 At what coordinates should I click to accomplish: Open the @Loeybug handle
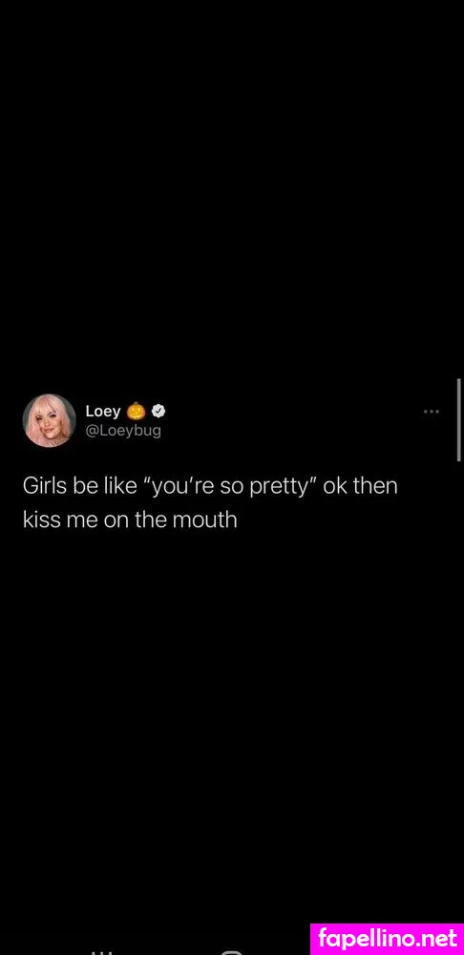[123, 432]
